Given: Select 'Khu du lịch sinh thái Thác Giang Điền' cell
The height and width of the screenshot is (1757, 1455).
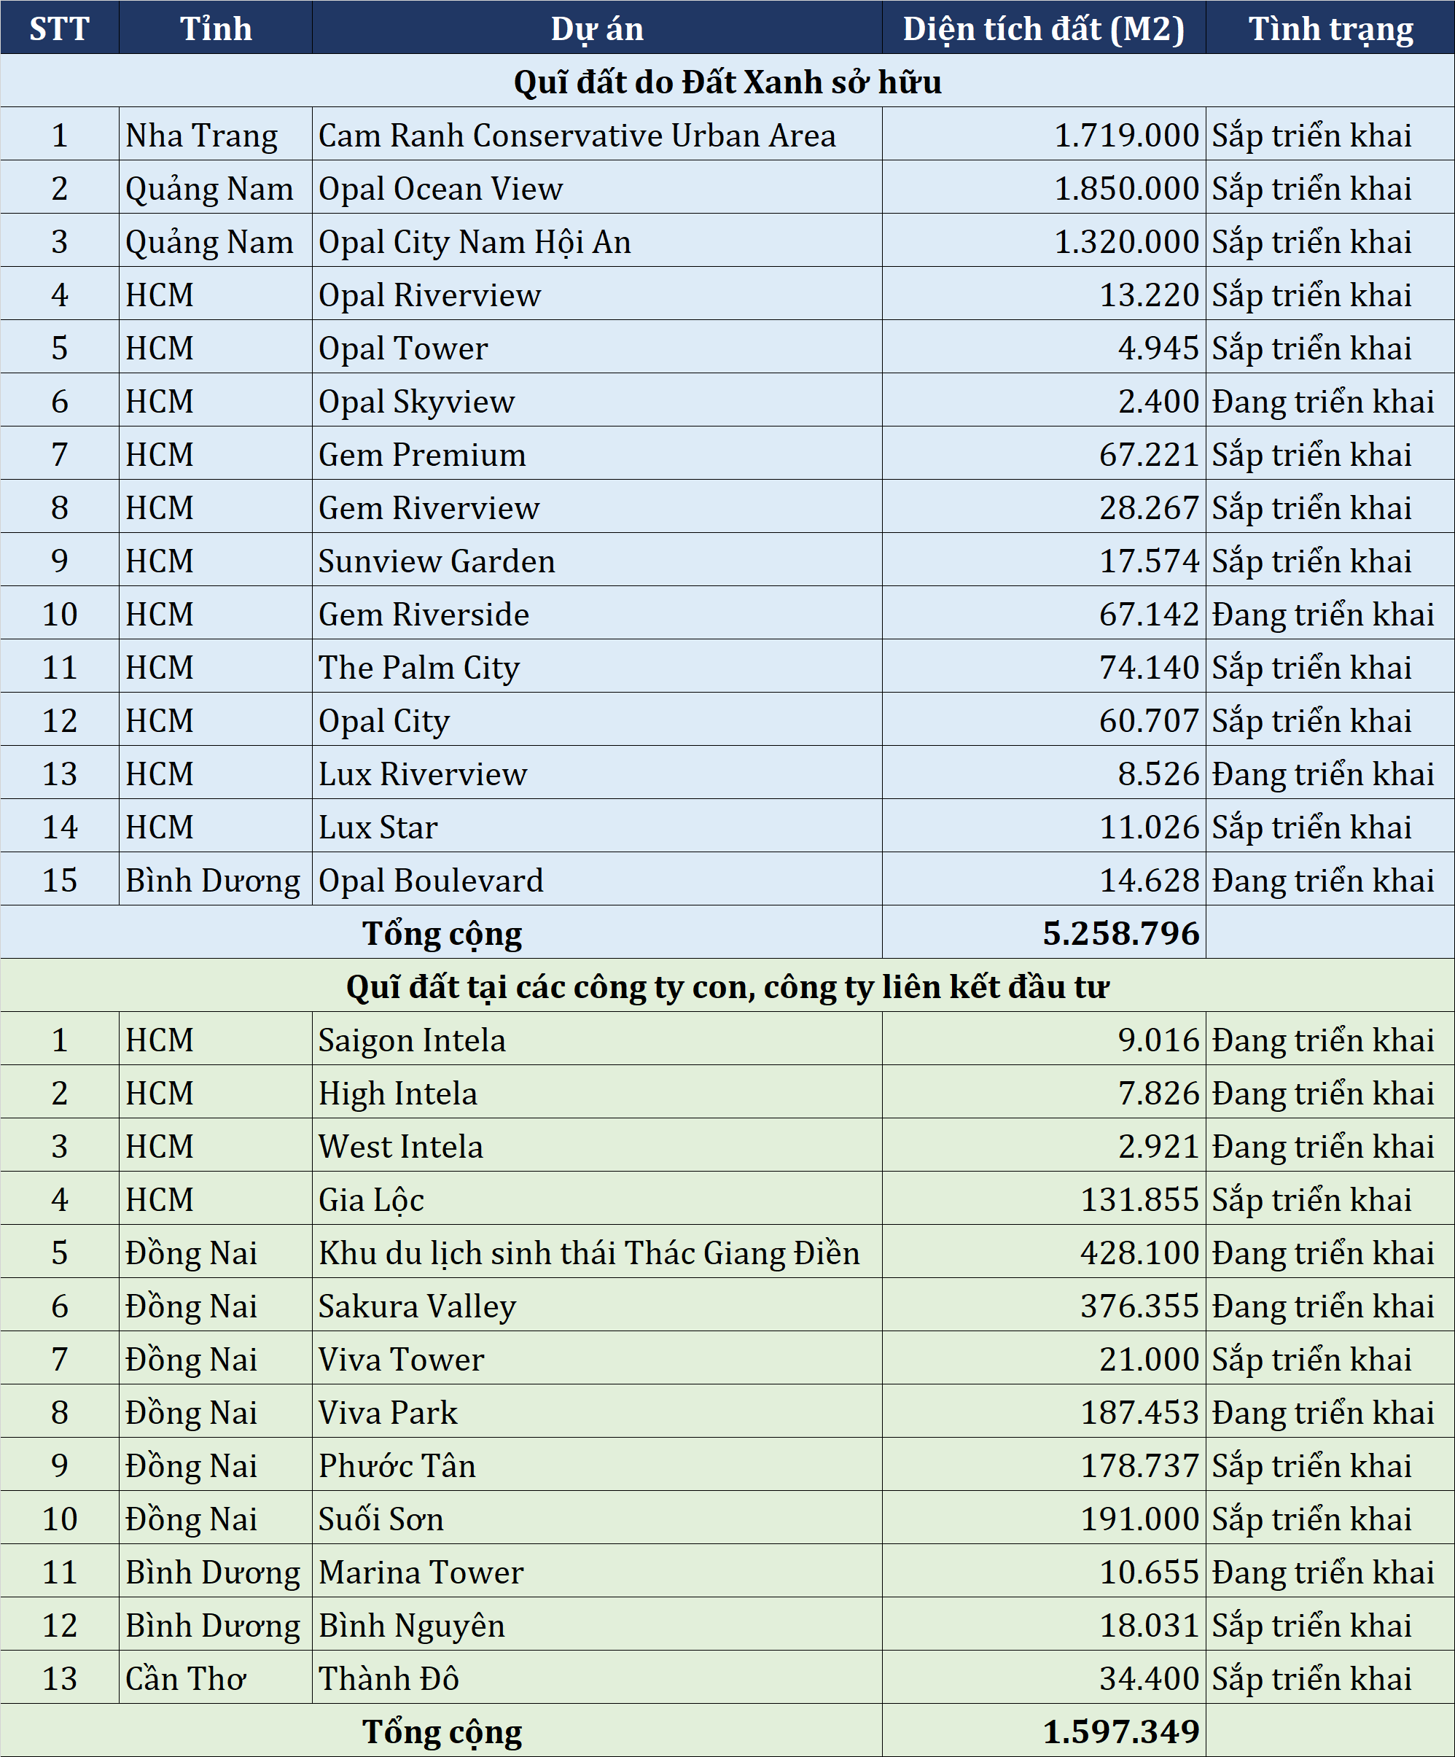Looking at the screenshot, I should [x=596, y=1252].
